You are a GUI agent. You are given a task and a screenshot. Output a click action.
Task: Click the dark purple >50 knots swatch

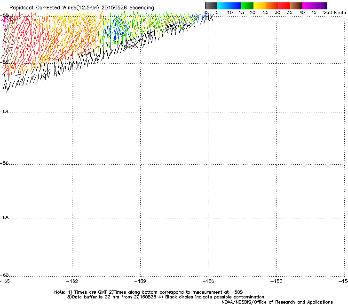pos(326,6)
